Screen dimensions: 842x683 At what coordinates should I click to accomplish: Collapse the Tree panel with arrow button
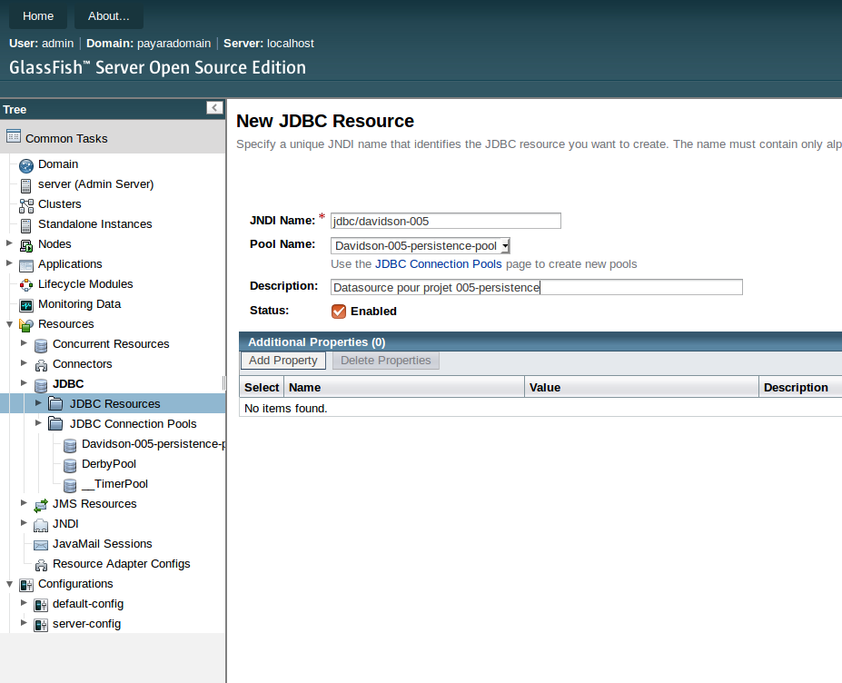[x=214, y=108]
